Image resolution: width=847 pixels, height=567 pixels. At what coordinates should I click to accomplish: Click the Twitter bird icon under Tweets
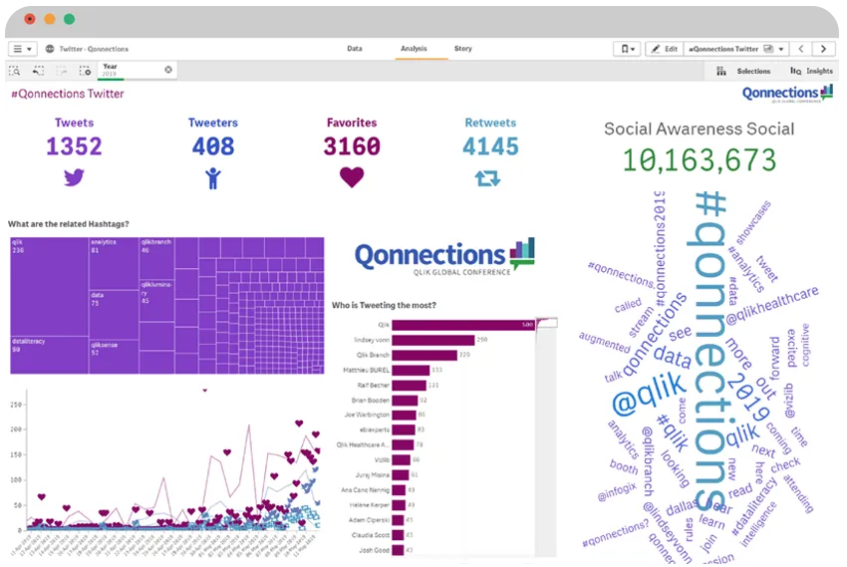[74, 177]
